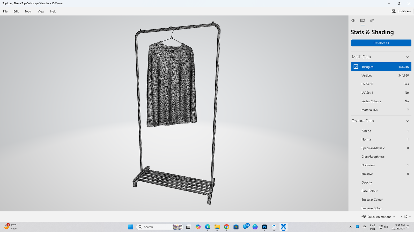Click the 3D Viewer taskbar icon
This screenshot has height=232, width=414.
point(284,227)
